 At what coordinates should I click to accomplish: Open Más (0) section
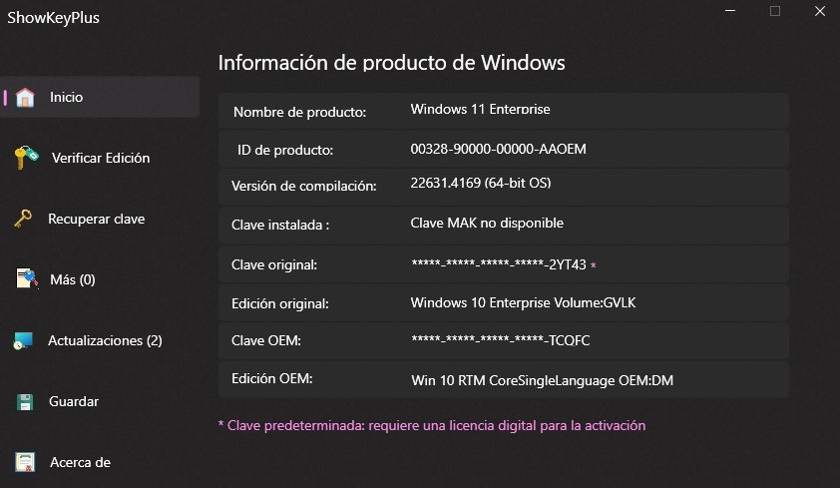[73, 279]
